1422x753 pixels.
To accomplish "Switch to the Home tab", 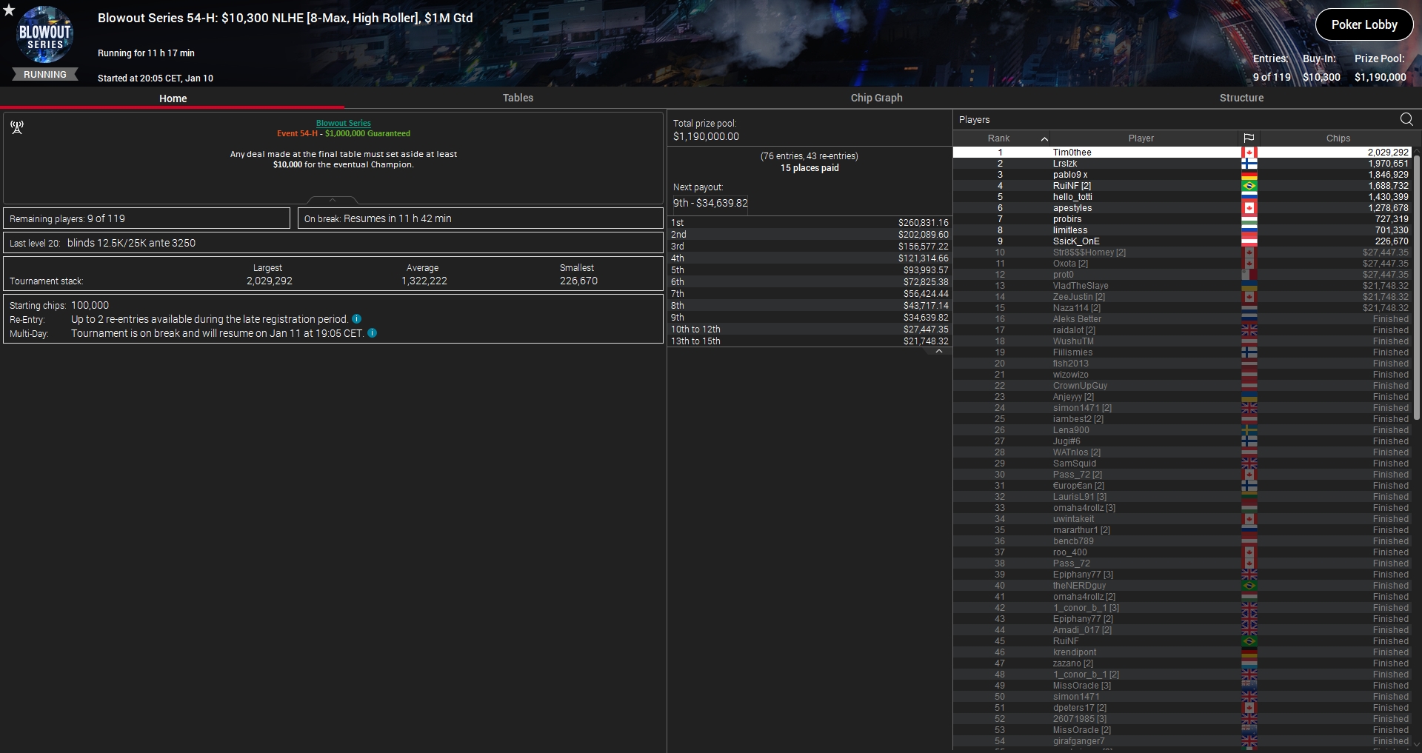I will (173, 98).
